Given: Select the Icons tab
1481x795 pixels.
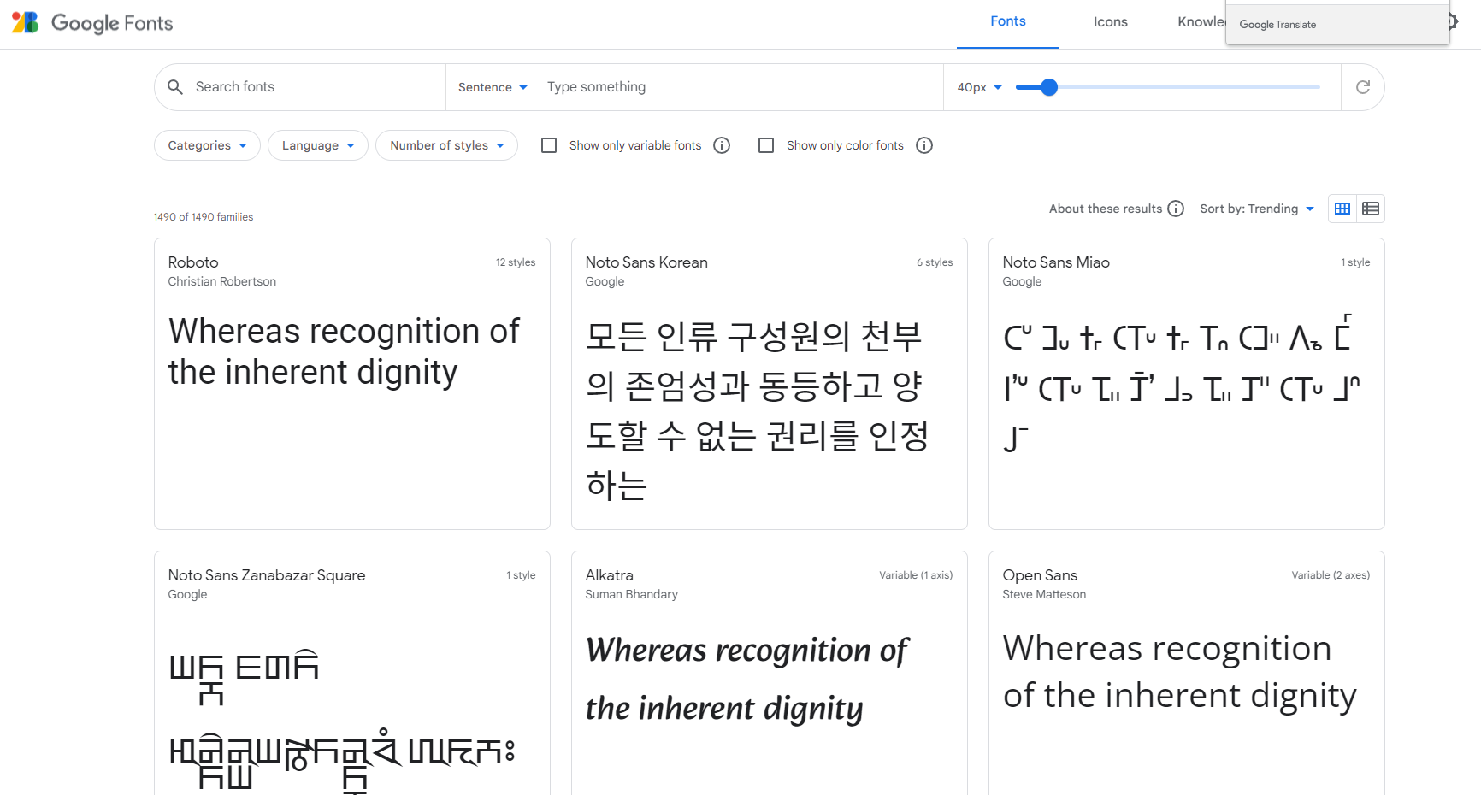Looking at the screenshot, I should 1111,22.
